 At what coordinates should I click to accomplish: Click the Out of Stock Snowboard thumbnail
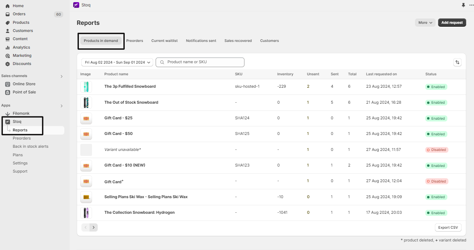(x=86, y=103)
